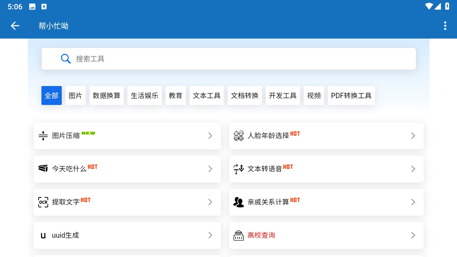The width and height of the screenshot is (457, 257).
Task: Tap the 高校查询 building icon
Action: pyautogui.click(x=238, y=235)
